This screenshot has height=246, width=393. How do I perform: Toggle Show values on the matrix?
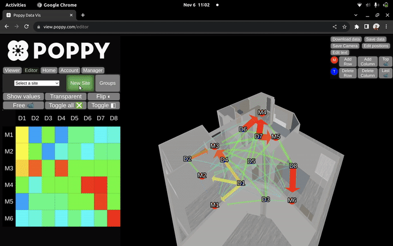point(23,97)
